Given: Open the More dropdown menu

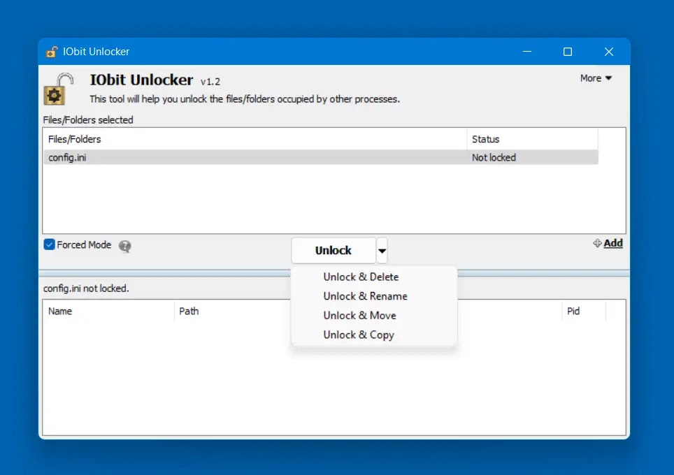Looking at the screenshot, I should (596, 78).
